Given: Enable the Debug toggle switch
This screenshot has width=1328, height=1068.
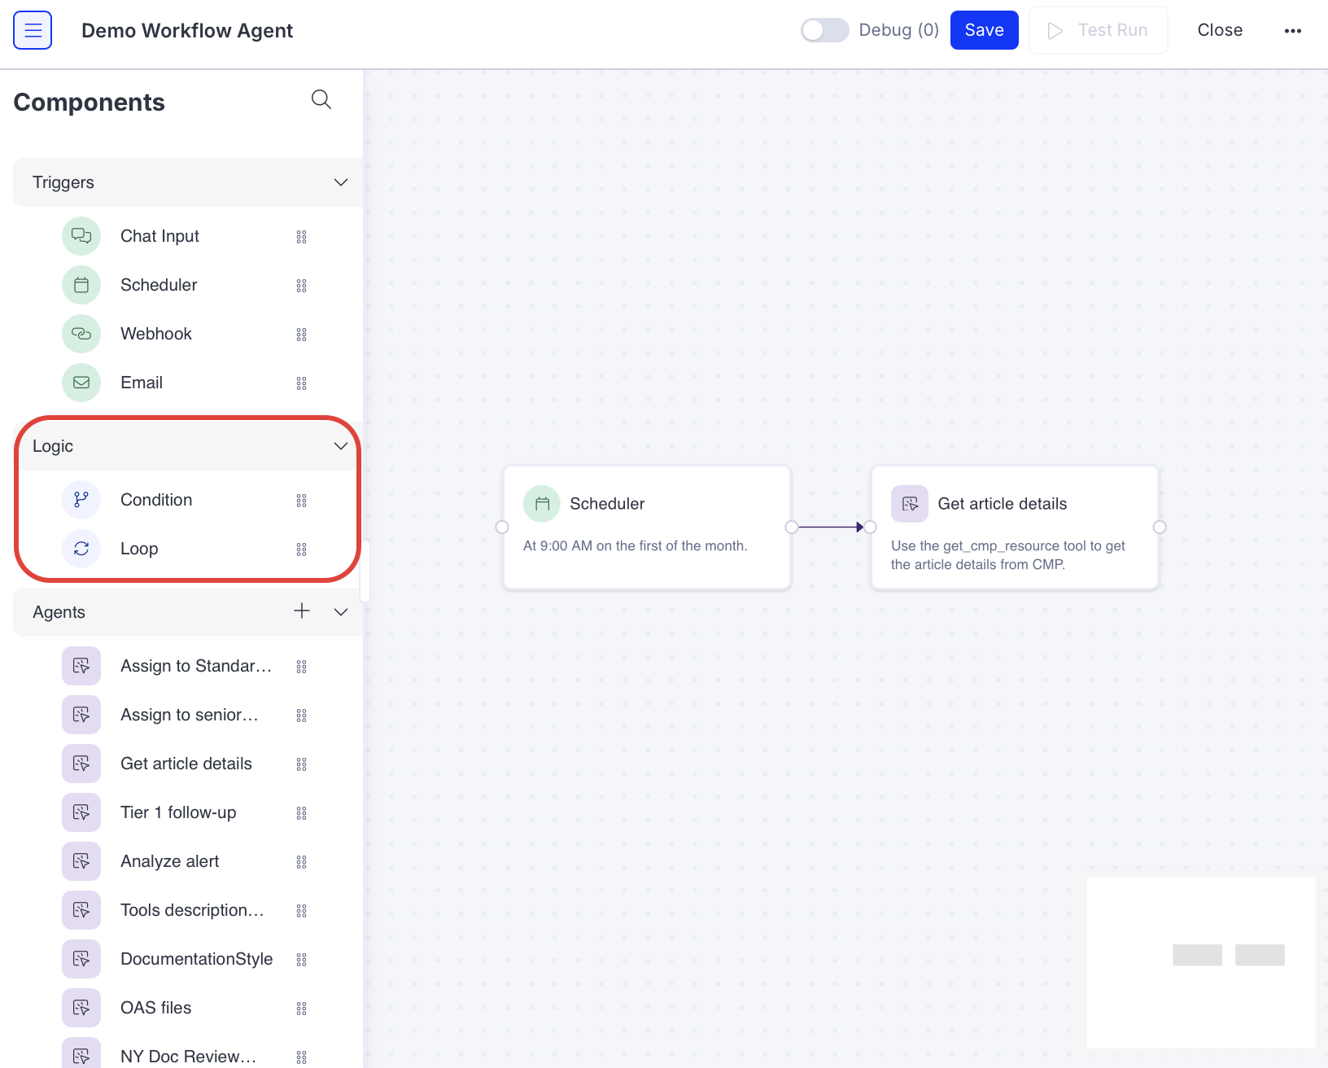Looking at the screenshot, I should click(x=824, y=30).
